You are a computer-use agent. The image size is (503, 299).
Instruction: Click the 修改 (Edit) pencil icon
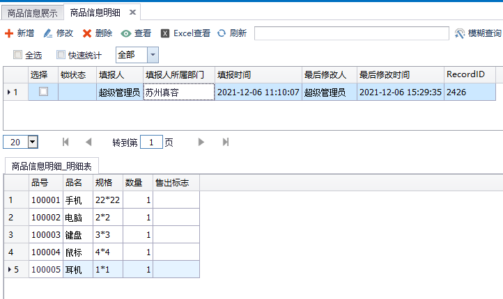tap(48, 33)
